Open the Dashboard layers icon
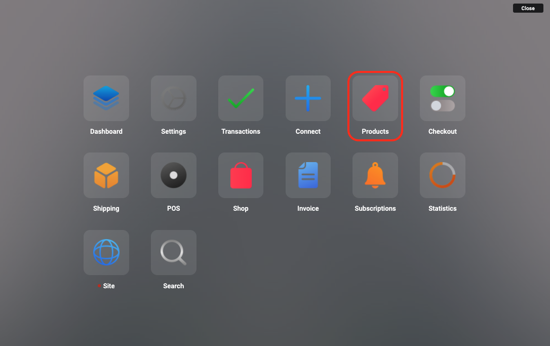This screenshot has width=550, height=346. click(x=106, y=98)
